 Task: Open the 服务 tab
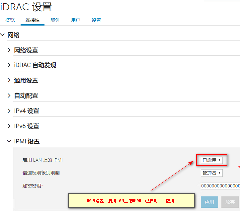coord(55,20)
